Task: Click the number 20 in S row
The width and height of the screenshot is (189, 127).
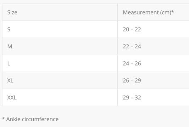Action: coord(126,30)
